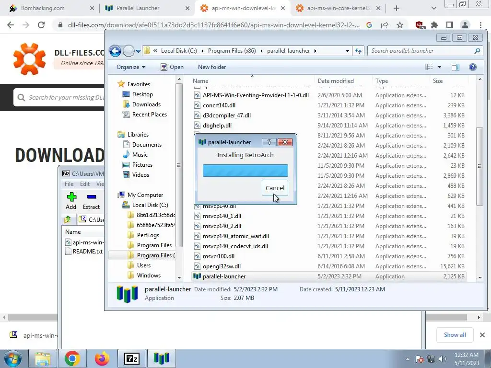The height and width of the screenshot is (368, 491).
Task: Open the view options dropdown arrow
Action: [x=439, y=67]
